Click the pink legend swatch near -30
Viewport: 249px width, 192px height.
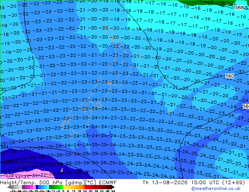coord(34,187)
